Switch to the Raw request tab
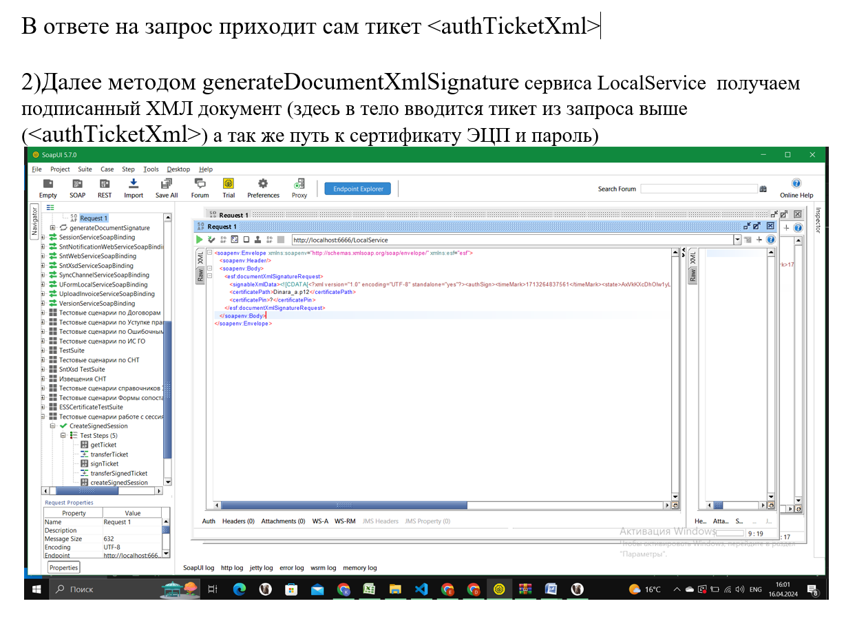Image resolution: width=866 pixels, height=619 pixels. 200,276
